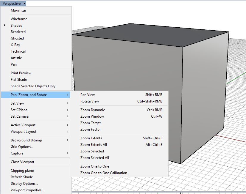Choose Zoom Selected All command
The height and width of the screenshot is (194, 246).
[119, 158]
